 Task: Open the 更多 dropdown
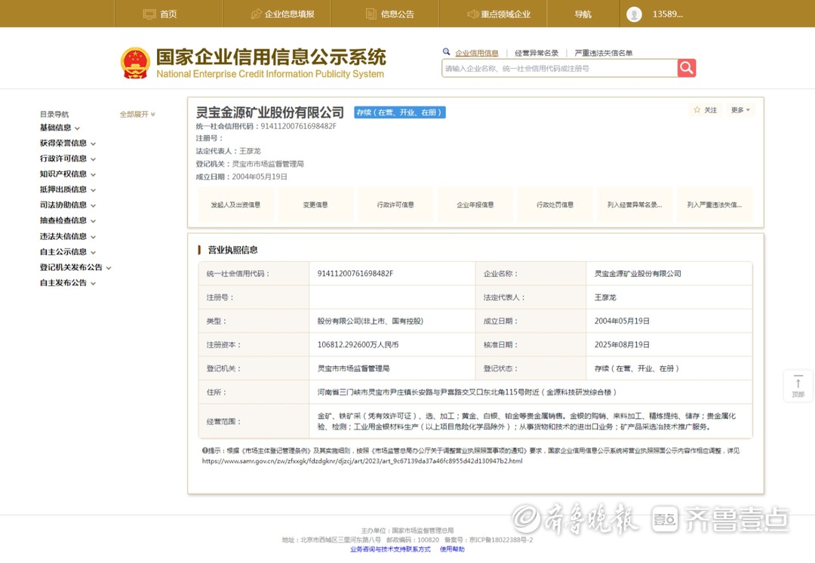click(x=740, y=110)
